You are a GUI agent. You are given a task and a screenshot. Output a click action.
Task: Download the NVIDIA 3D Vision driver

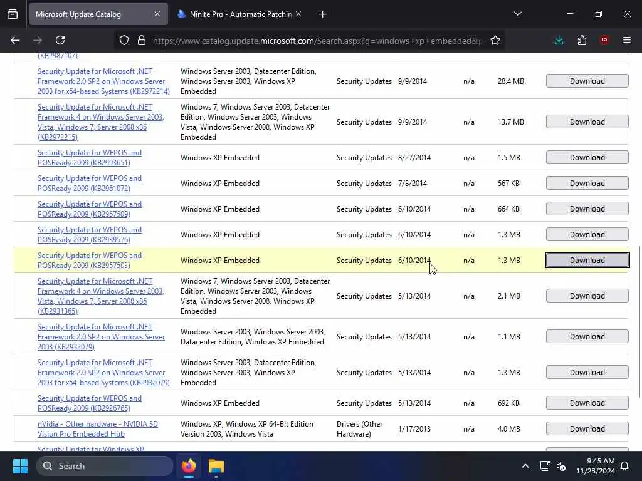pyautogui.click(x=587, y=428)
